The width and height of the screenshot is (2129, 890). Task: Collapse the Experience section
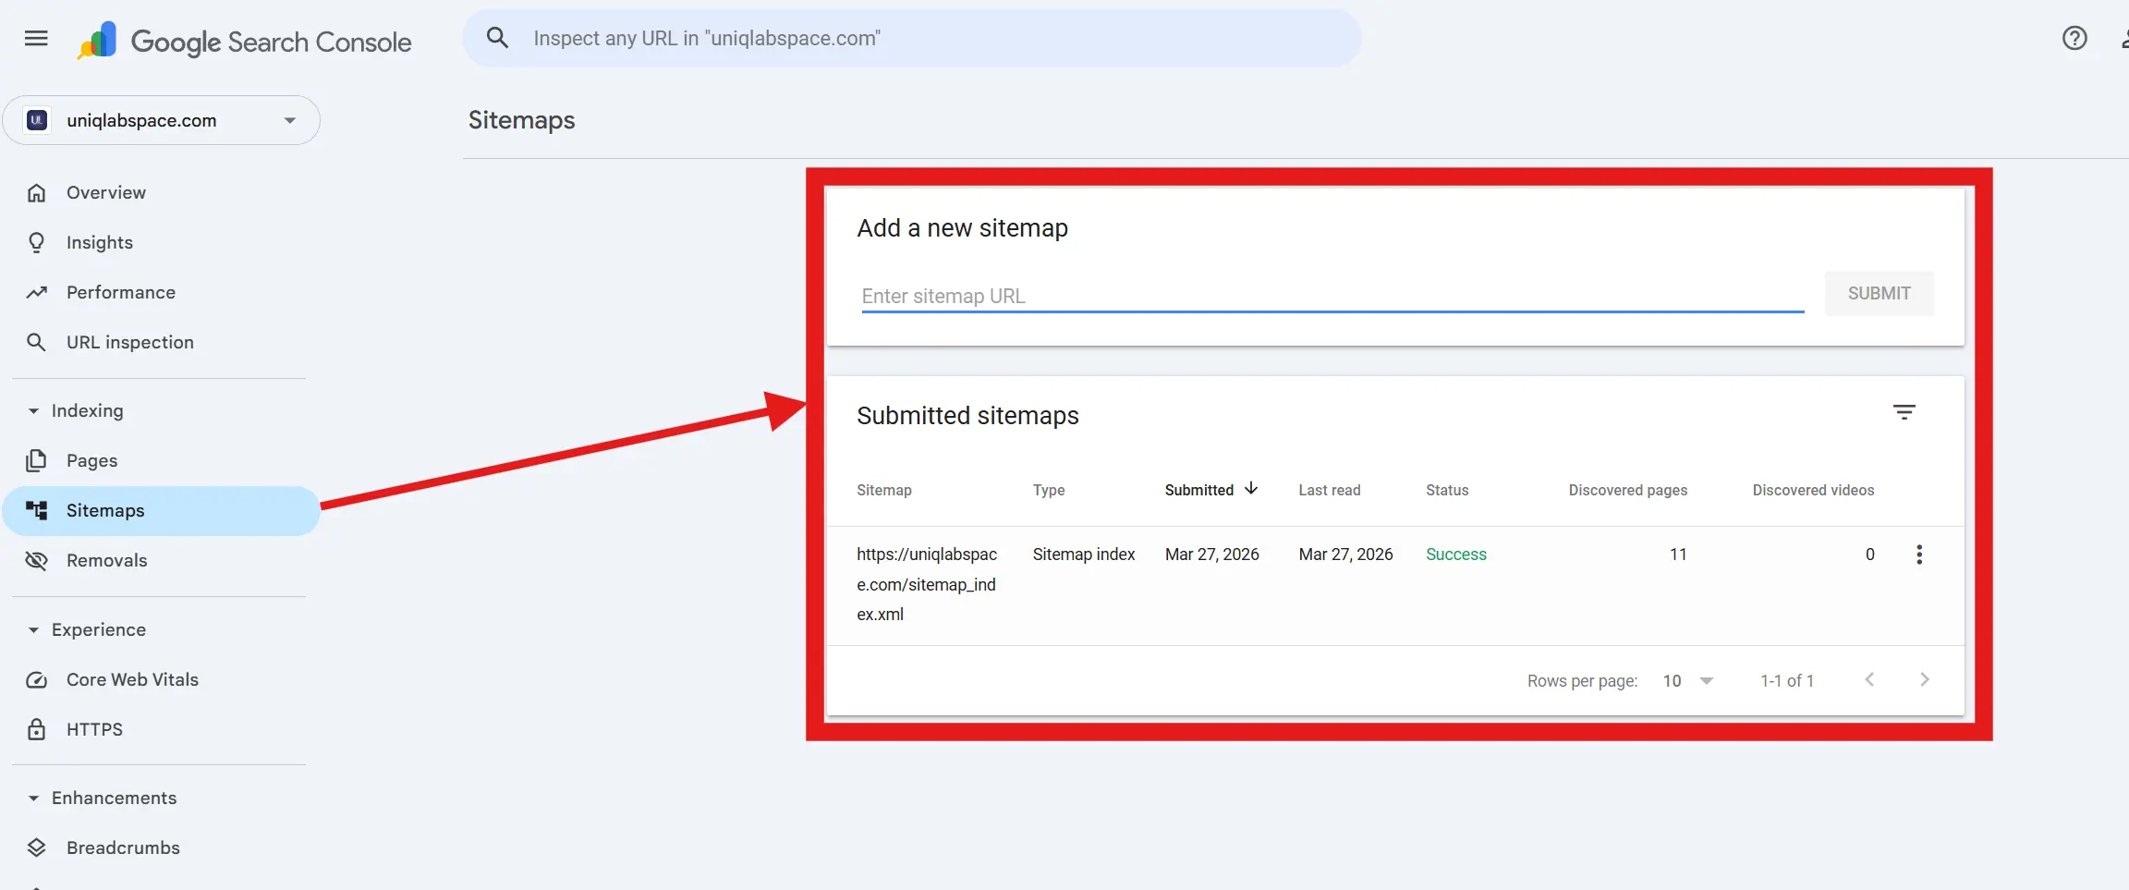(x=34, y=630)
